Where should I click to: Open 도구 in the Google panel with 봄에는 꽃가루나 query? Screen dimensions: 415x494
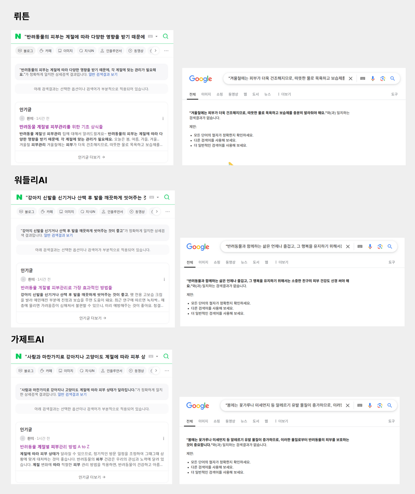(x=391, y=421)
